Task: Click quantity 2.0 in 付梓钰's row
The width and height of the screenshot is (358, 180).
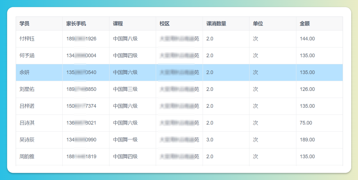Action: [x=210, y=39]
